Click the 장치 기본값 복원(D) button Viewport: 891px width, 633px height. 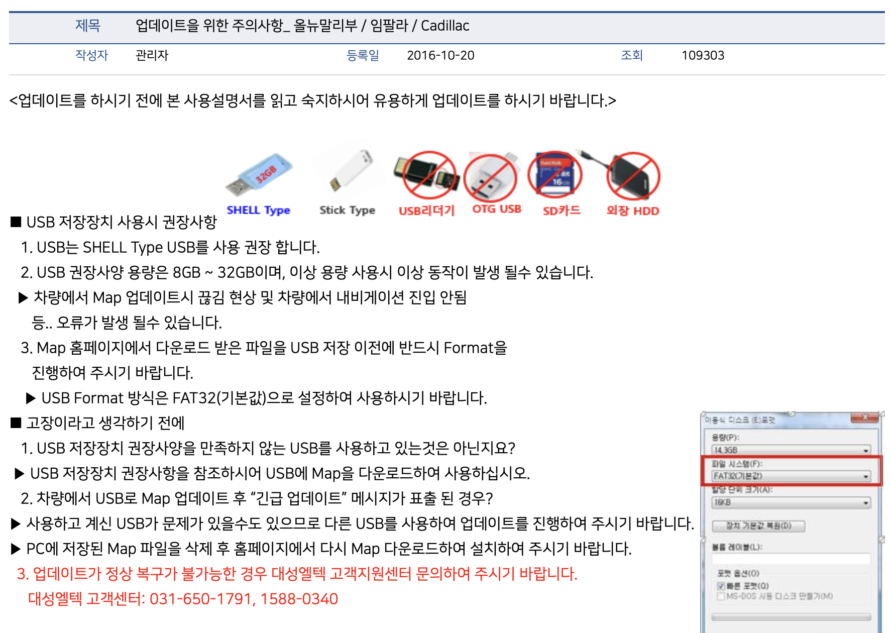(x=758, y=526)
